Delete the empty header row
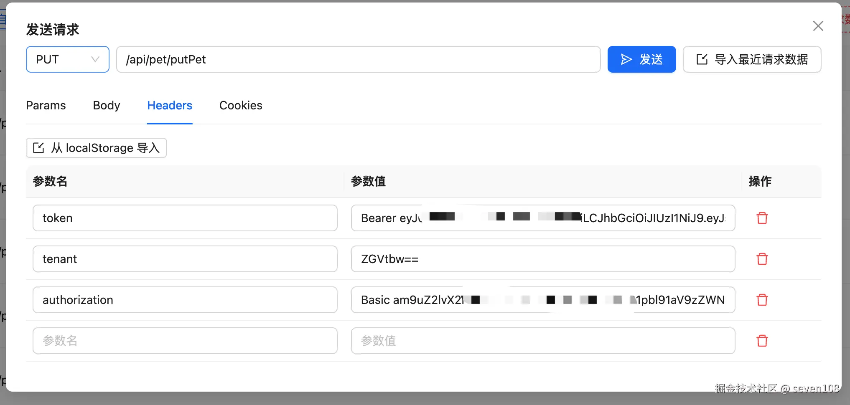 [x=762, y=341]
